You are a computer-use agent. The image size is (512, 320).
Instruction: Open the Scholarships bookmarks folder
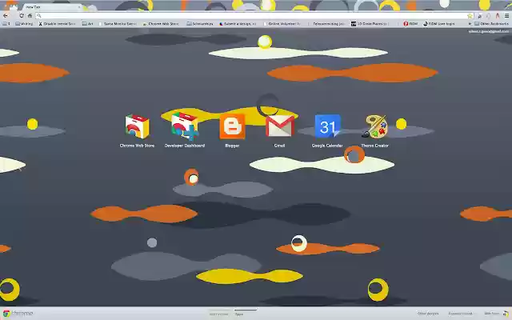(200, 24)
